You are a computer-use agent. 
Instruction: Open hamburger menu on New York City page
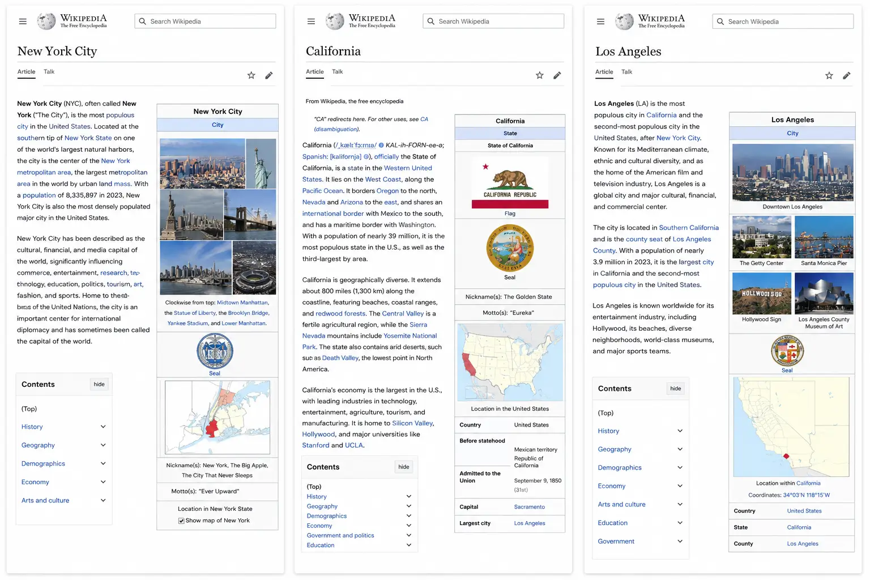pos(23,22)
